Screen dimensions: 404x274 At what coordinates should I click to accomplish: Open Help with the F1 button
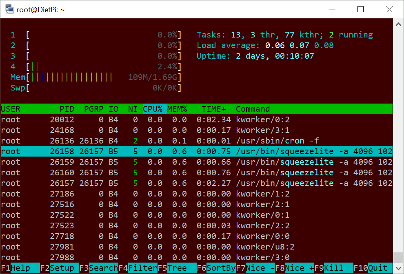tap(20, 268)
